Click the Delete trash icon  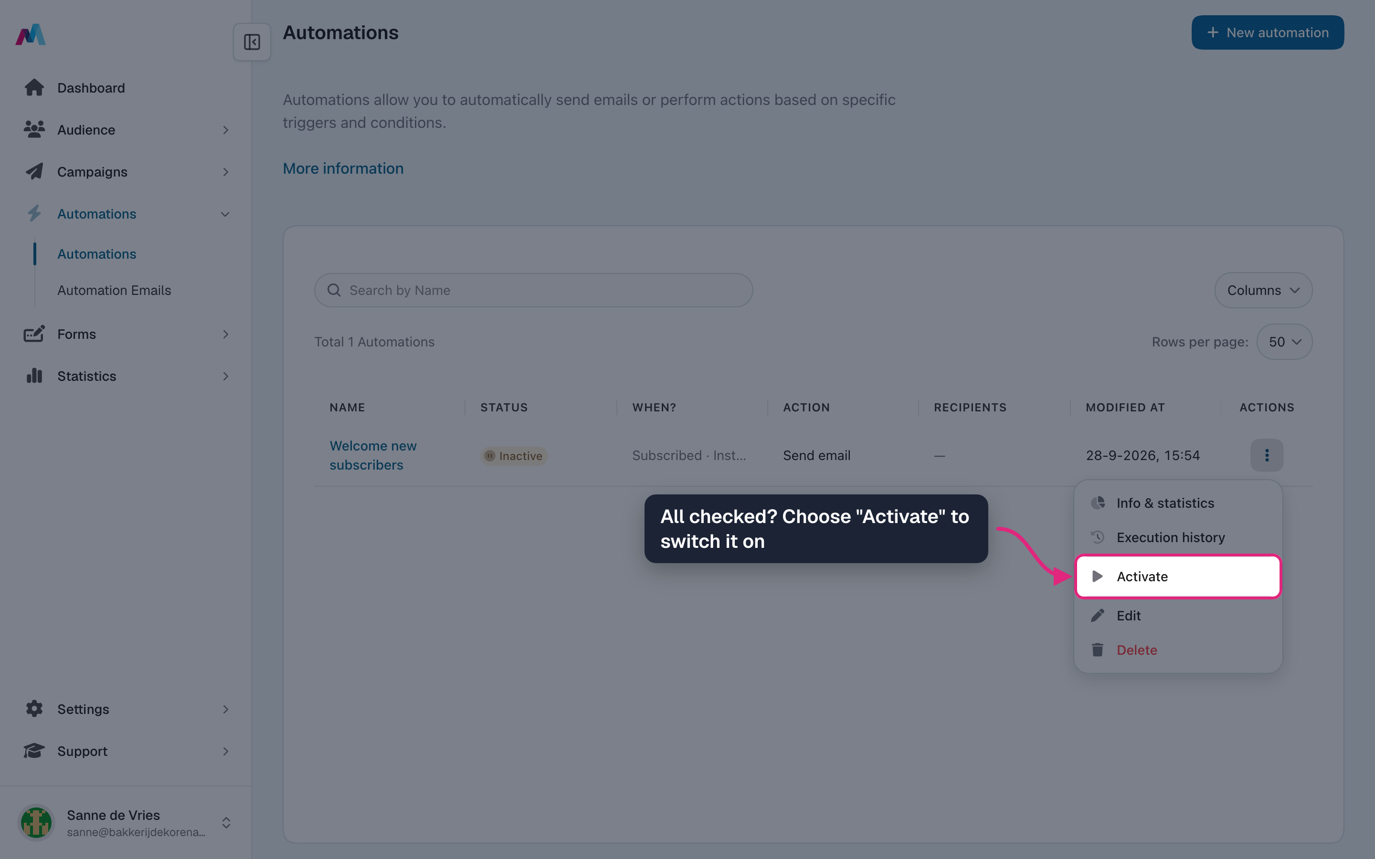(x=1098, y=649)
